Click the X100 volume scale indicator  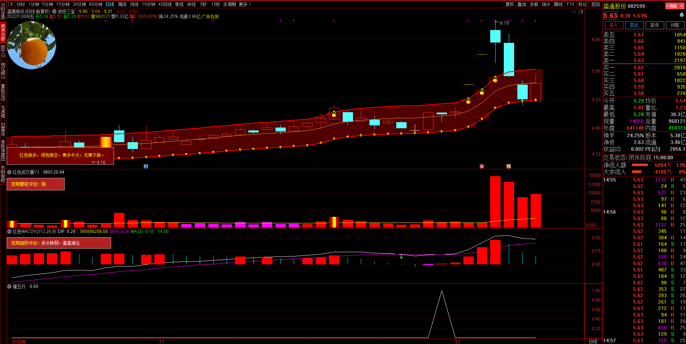pyautogui.click(x=590, y=225)
